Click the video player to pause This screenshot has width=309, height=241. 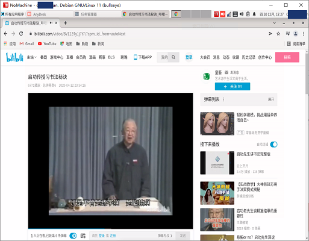[110, 161]
